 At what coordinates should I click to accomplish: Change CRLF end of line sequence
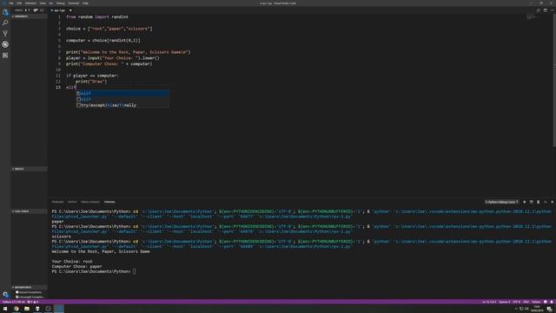pyautogui.click(x=526, y=302)
